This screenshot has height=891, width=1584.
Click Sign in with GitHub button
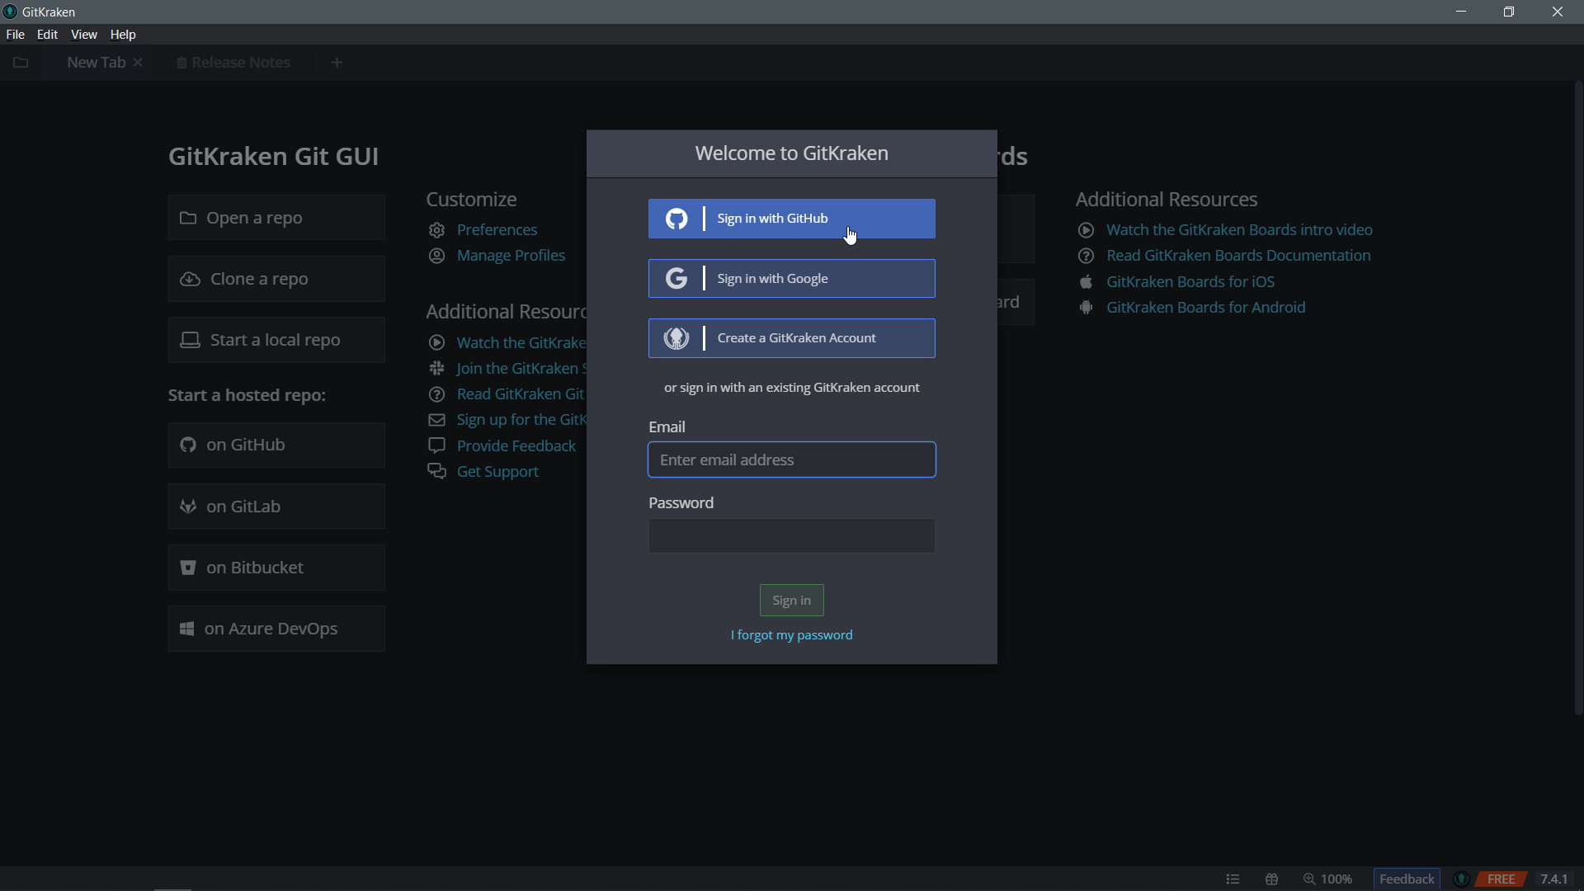[x=792, y=218]
